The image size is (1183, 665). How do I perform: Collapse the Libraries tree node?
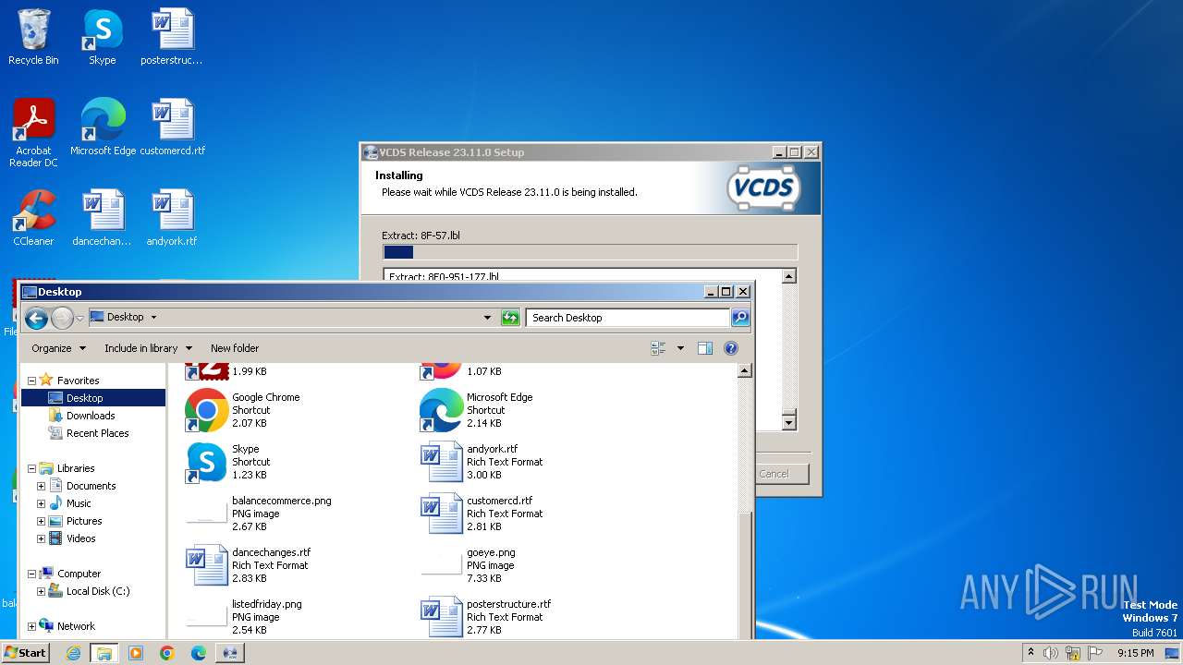tap(31, 468)
